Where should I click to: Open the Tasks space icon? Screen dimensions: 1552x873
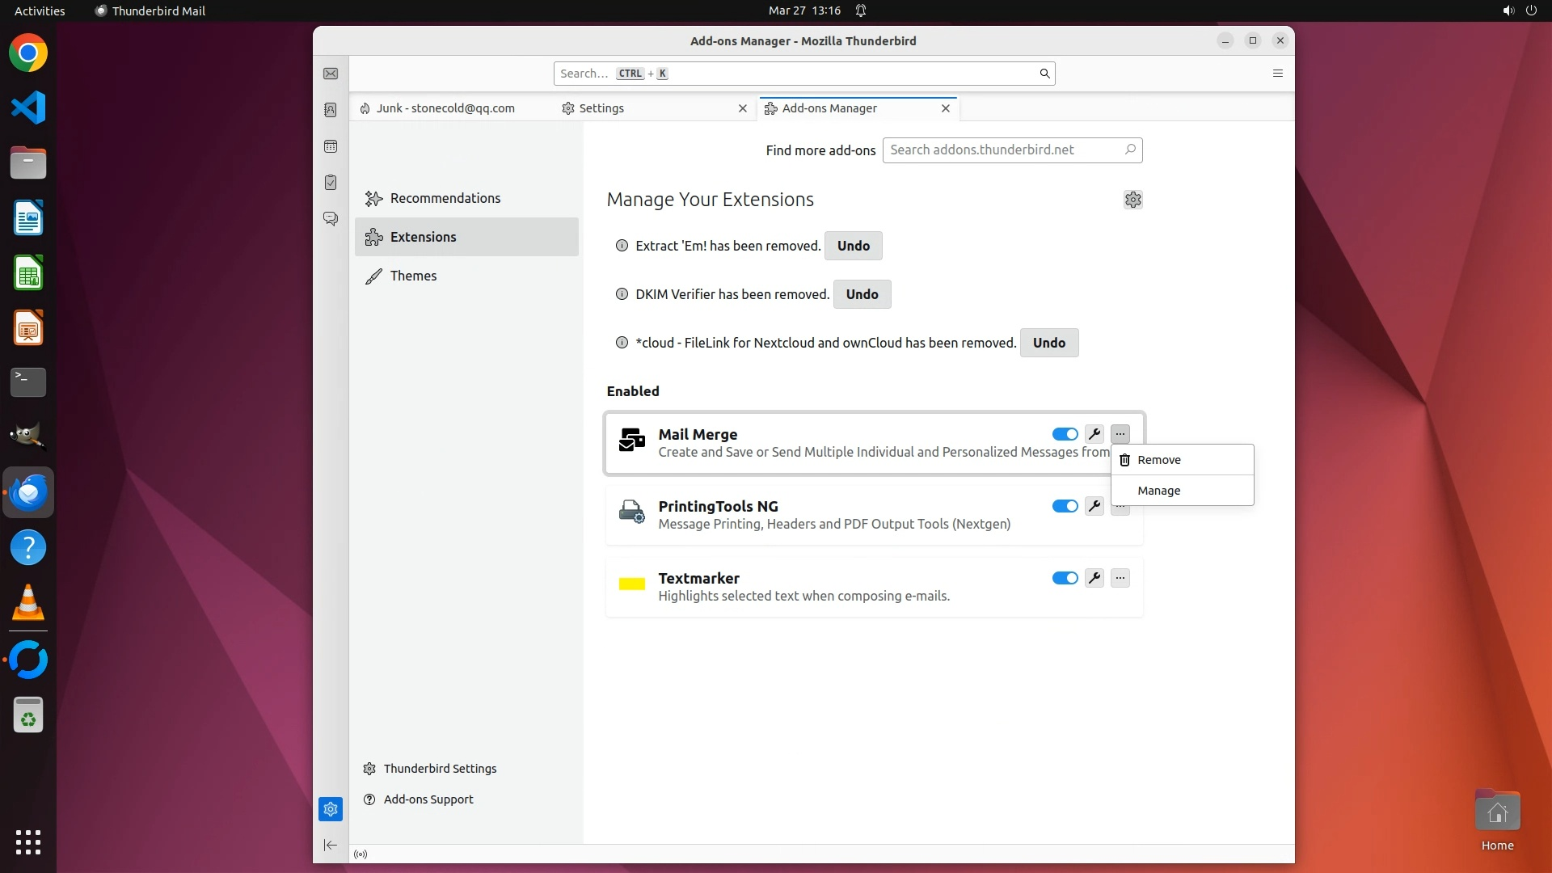331,183
